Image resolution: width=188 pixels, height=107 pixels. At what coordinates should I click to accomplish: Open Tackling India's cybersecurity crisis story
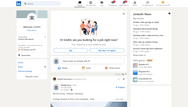click(x=148, y=35)
